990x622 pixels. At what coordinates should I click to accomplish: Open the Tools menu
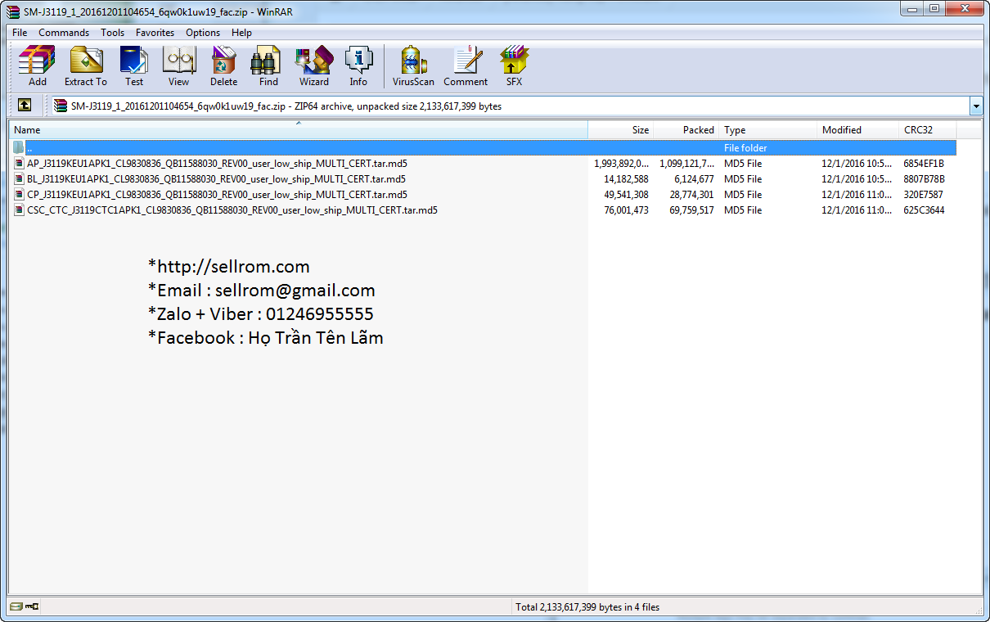[x=113, y=33]
